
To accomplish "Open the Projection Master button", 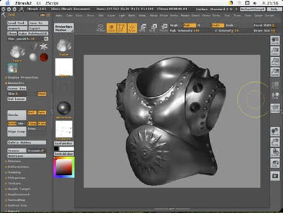I will pyautogui.click(x=64, y=28).
